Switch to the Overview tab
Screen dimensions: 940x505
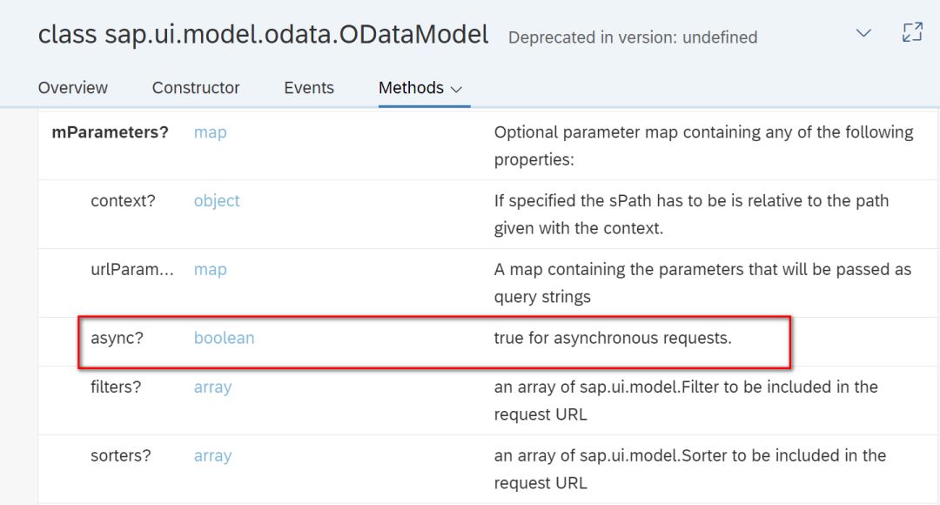[73, 88]
